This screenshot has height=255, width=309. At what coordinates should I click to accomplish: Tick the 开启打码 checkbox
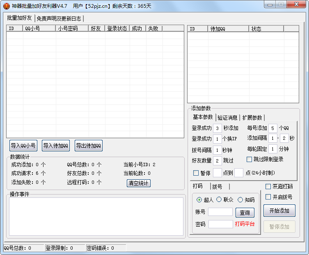pos(268,186)
